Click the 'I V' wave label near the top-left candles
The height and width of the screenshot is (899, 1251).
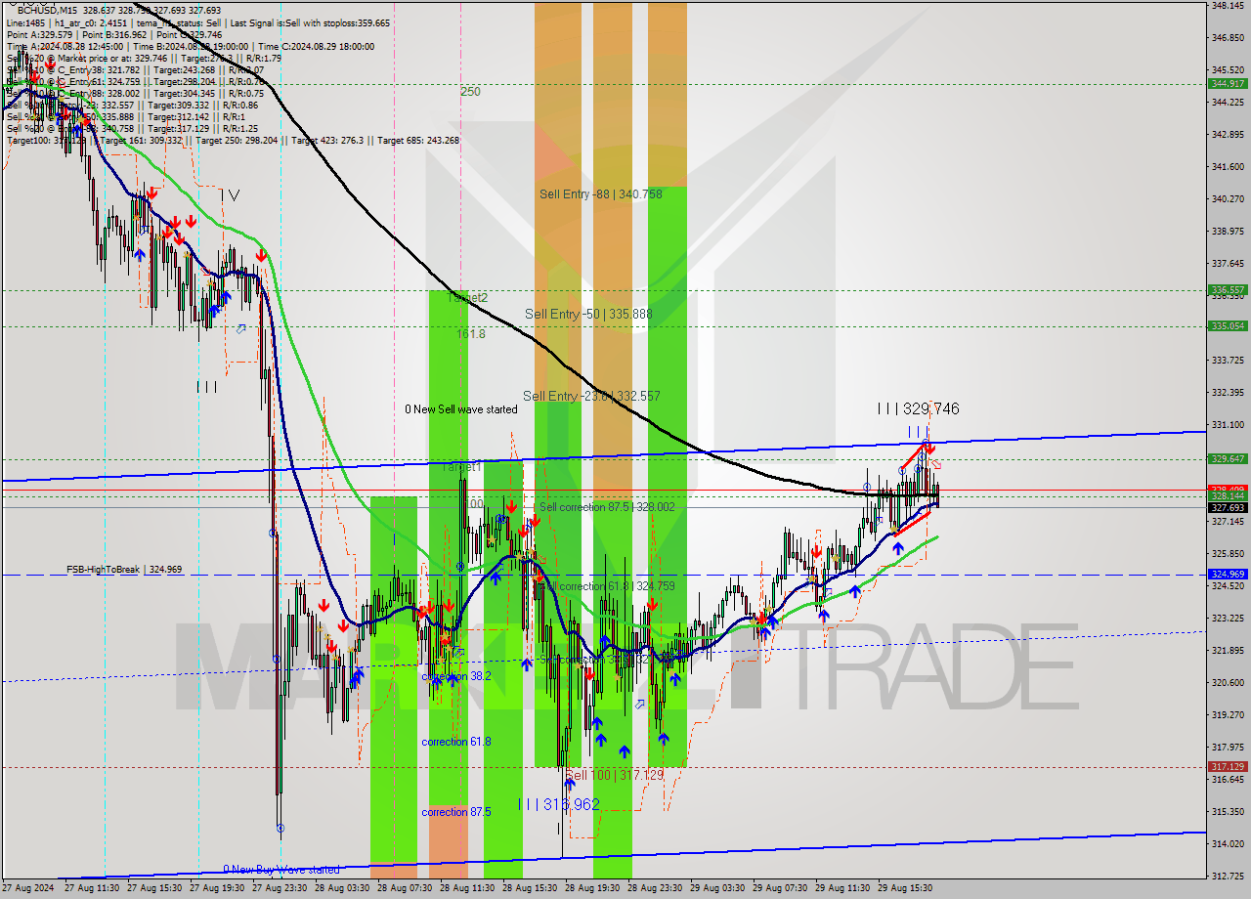point(229,194)
